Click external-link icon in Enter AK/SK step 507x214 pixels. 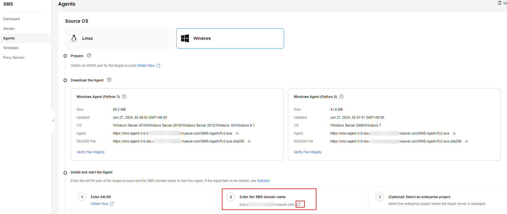click(x=112, y=204)
